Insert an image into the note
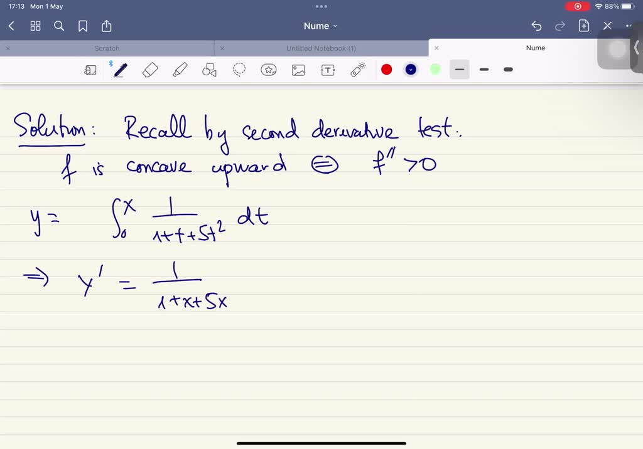Viewport: 643px width, 449px height. (298, 69)
